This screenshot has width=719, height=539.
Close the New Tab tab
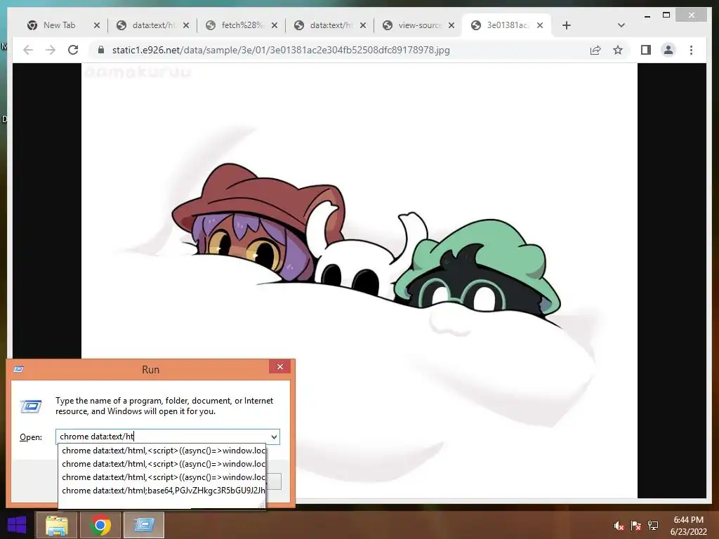click(x=97, y=25)
